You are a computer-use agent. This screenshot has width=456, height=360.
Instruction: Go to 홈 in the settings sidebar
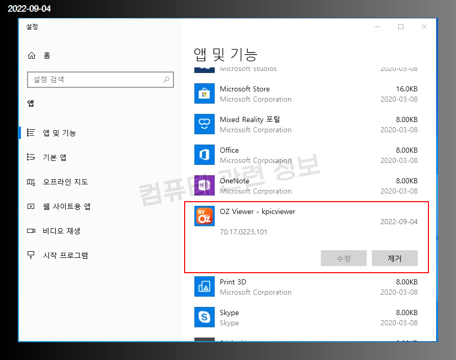(x=100, y=55)
